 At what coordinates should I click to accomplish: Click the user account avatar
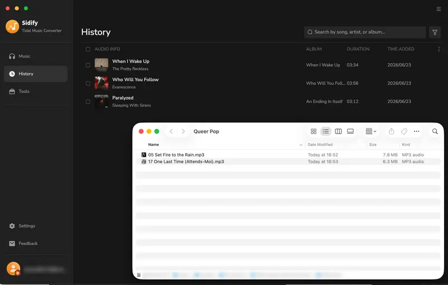[x=13, y=268]
